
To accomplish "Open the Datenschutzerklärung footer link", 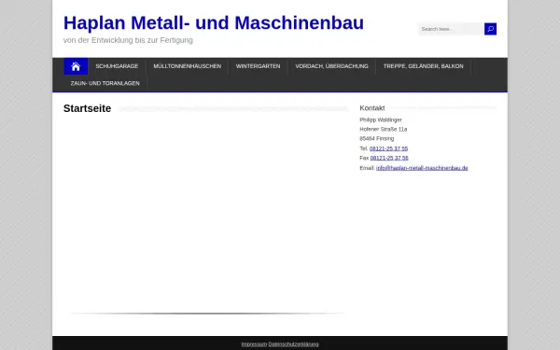I will (294, 344).
